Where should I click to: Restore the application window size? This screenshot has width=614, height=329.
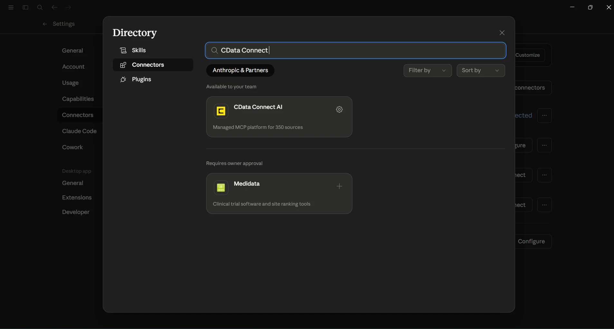590,7
